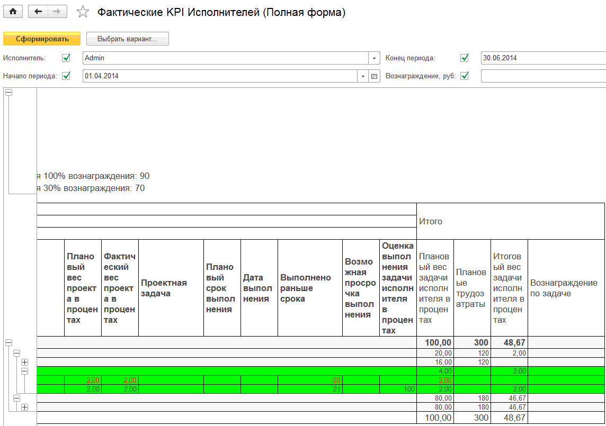Screen dimensions: 606x426
Task: Uncheck the Начало периода checkbox
Action: (x=66, y=76)
